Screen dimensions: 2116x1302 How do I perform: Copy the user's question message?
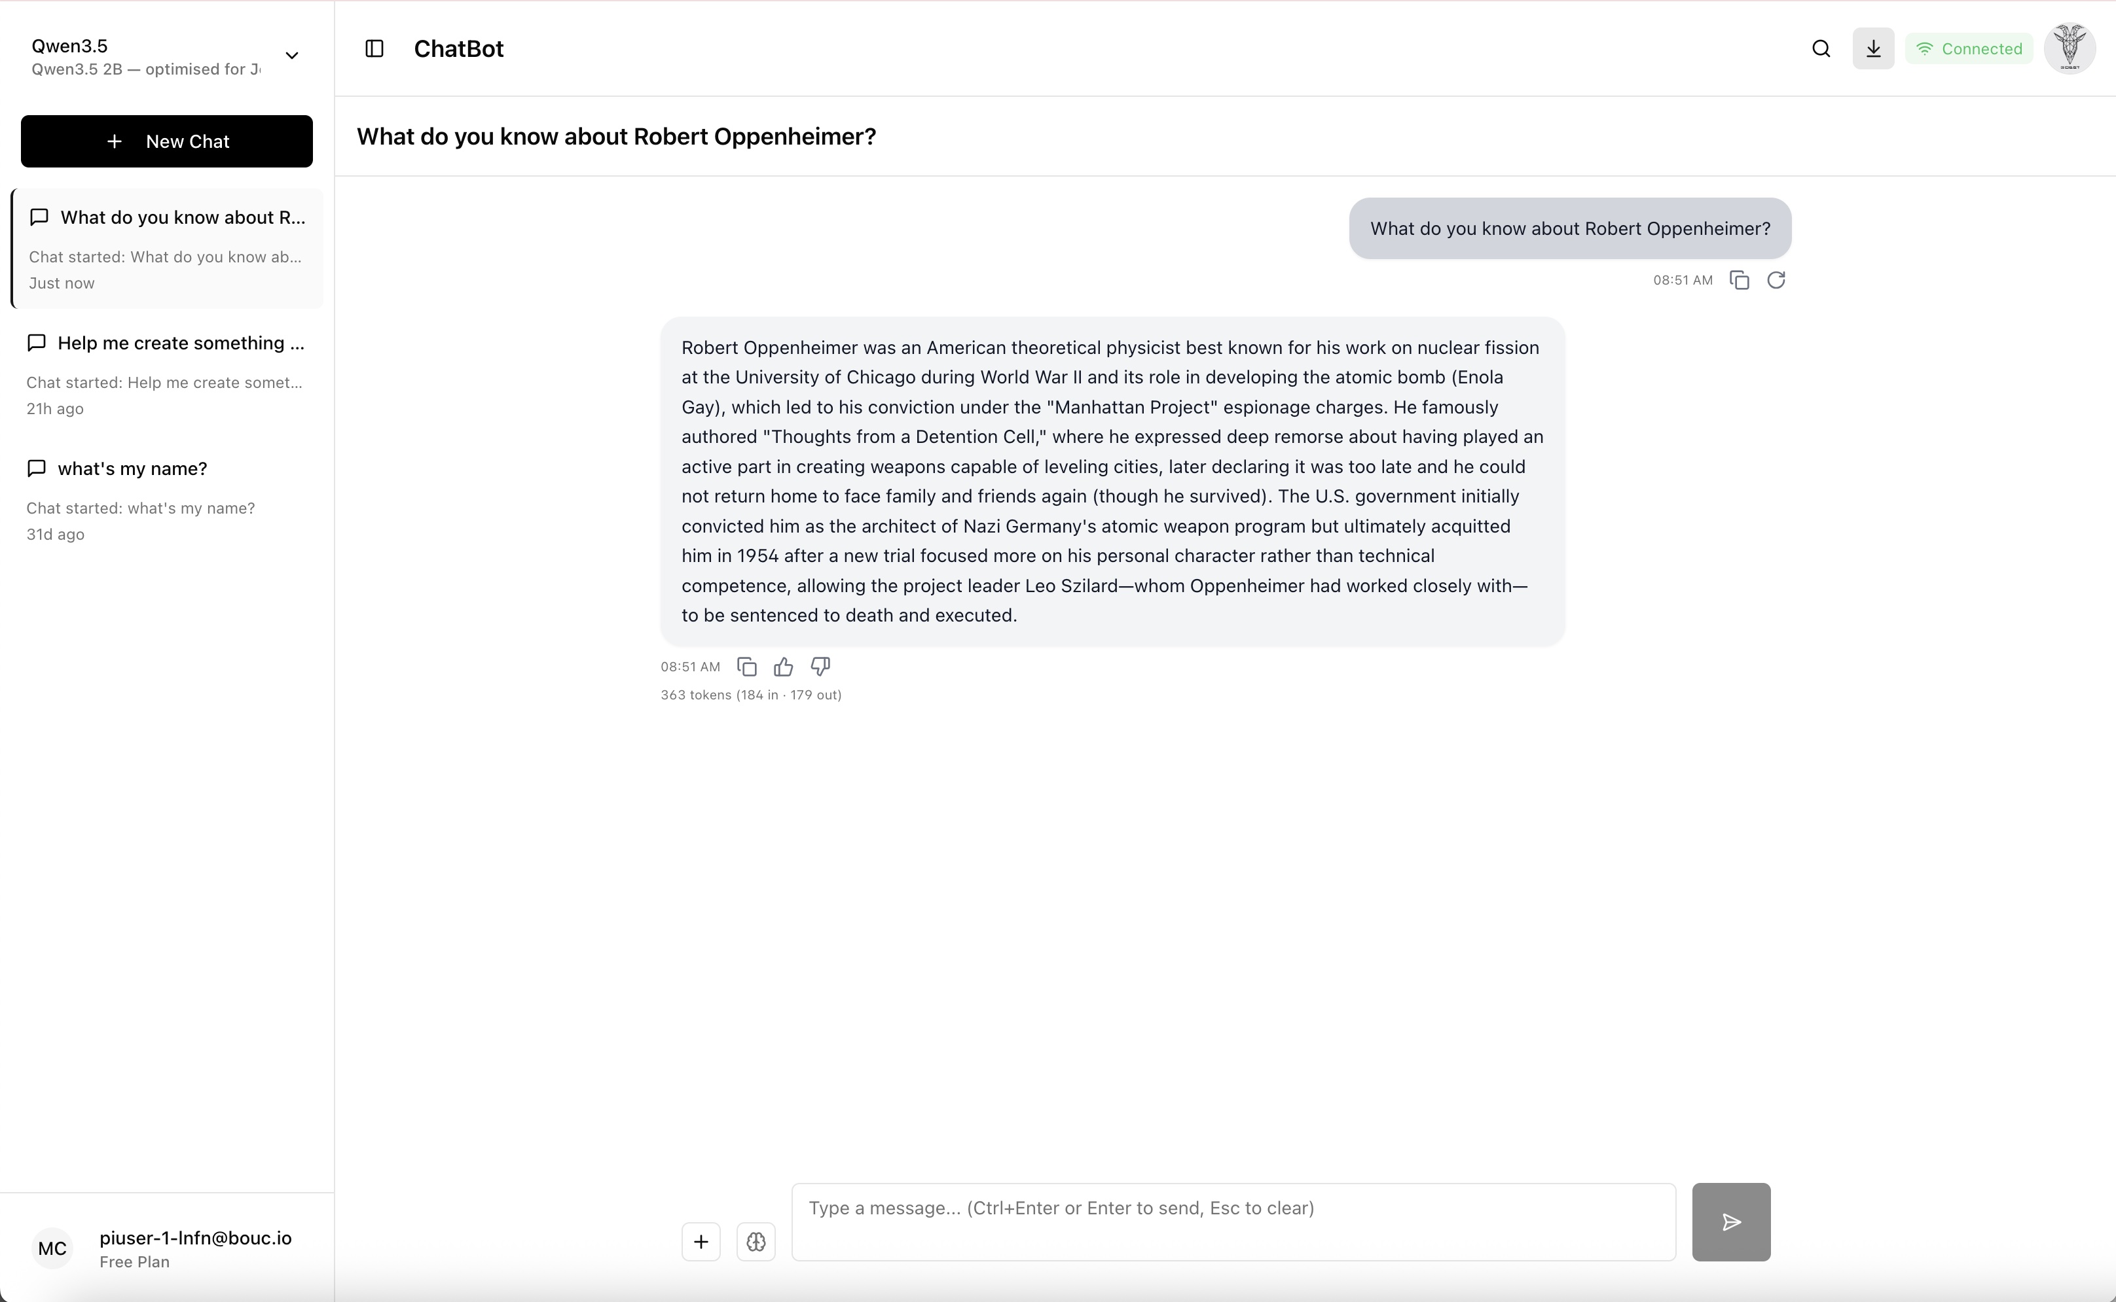(x=1739, y=280)
